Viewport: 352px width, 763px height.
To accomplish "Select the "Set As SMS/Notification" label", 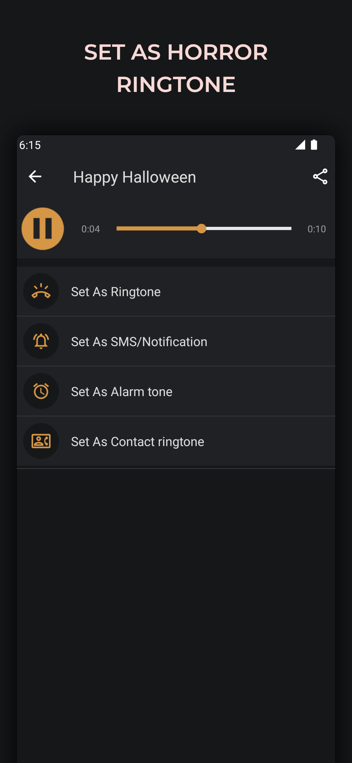I will tap(139, 342).
